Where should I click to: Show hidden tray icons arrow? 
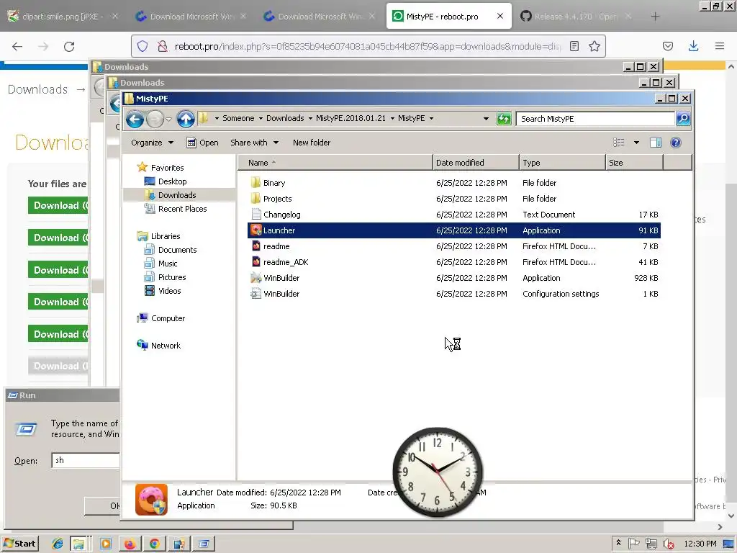tap(618, 543)
